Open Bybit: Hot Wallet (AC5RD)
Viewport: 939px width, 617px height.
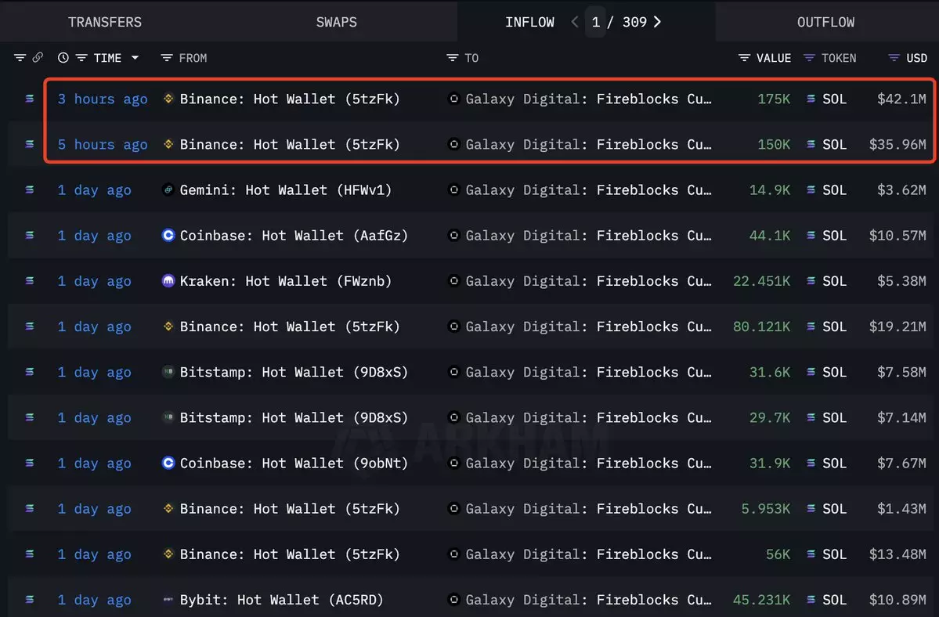(281, 599)
